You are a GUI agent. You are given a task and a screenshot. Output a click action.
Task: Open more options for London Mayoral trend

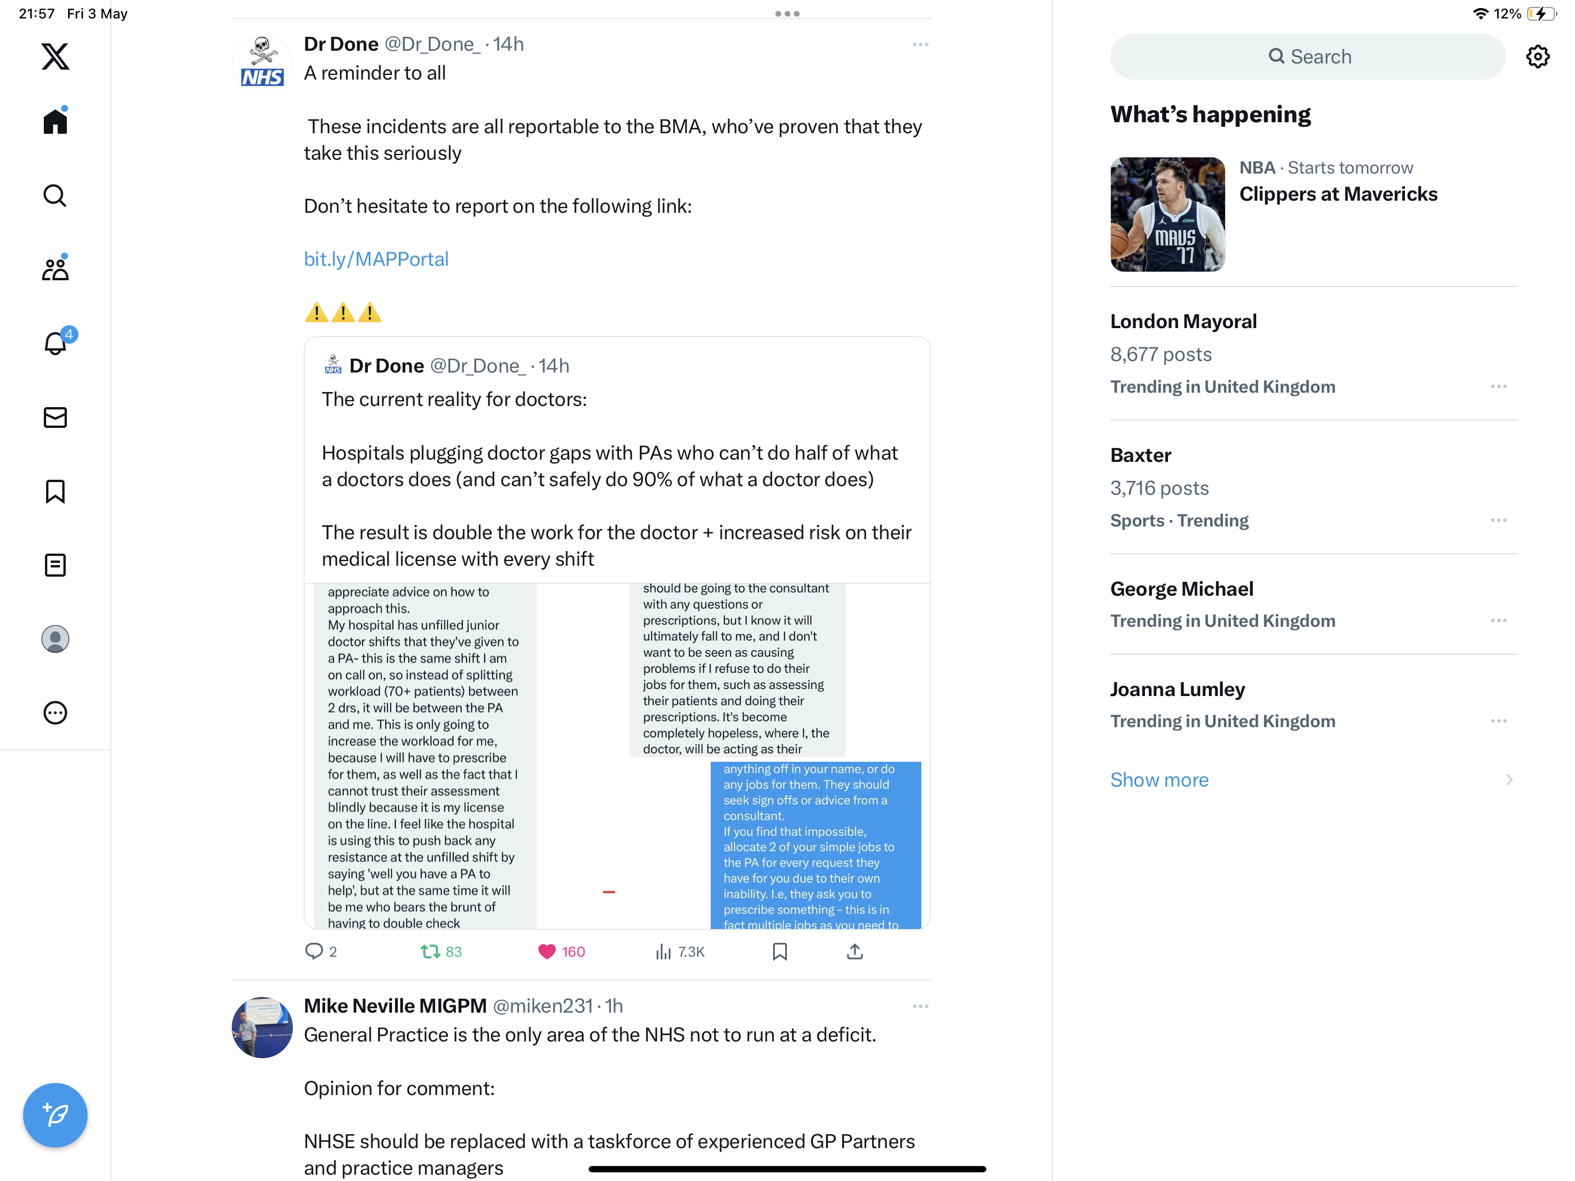(1498, 387)
